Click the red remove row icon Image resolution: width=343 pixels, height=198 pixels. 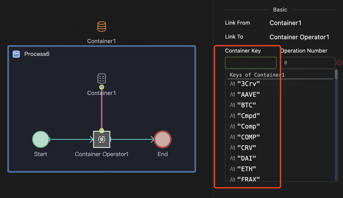pos(339,63)
